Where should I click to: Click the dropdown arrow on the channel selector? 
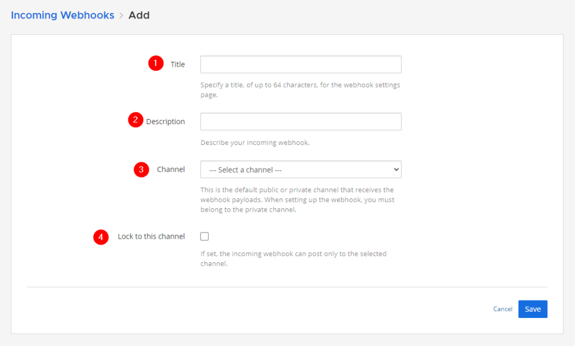click(395, 169)
